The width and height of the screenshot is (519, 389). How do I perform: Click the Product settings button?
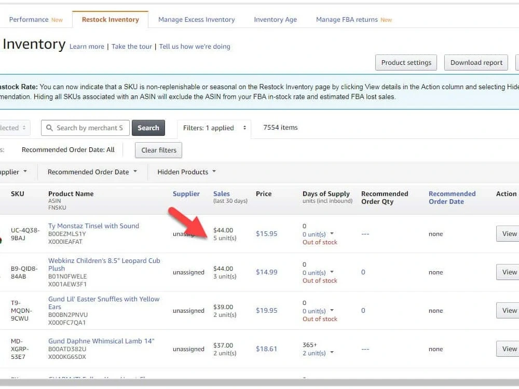pyautogui.click(x=406, y=63)
